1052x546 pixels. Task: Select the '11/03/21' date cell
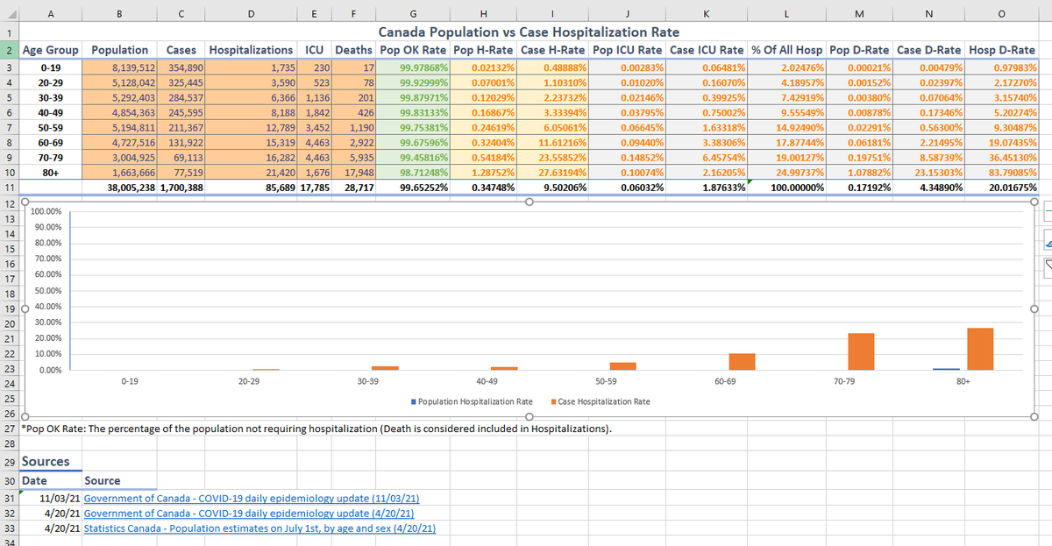51,498
